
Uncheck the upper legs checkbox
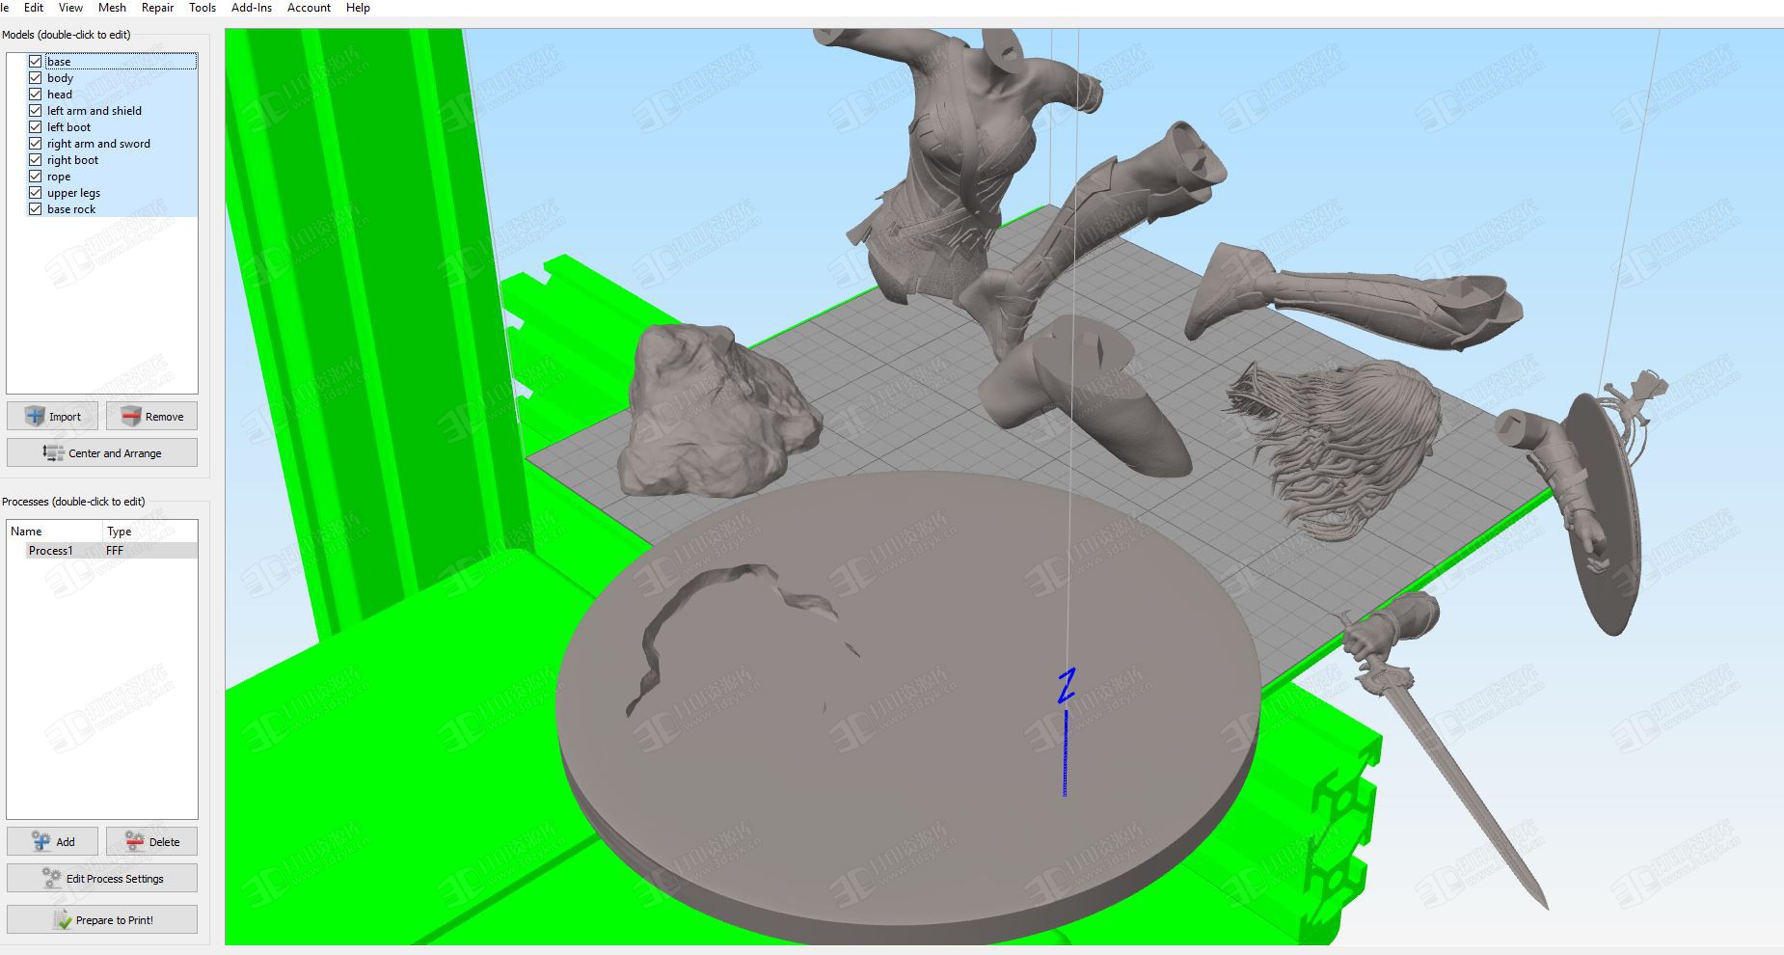[x=36, y=192]
